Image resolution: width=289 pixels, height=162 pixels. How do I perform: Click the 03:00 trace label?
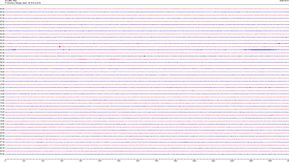pos(2,28)
